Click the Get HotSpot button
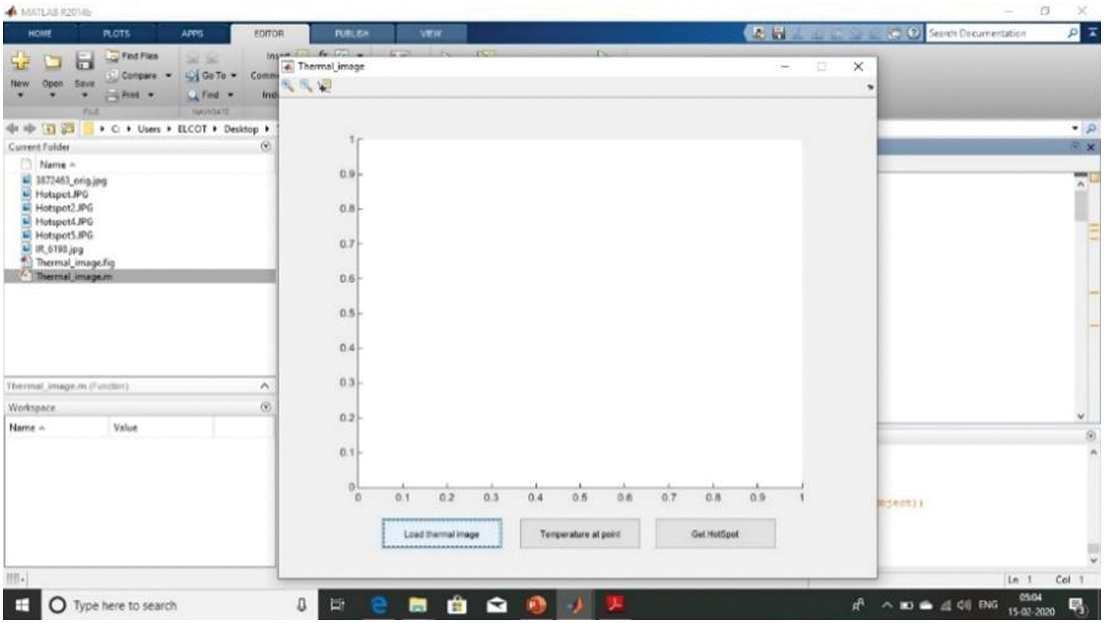This screenshot has width=1104, height=623. coord(714,534)
